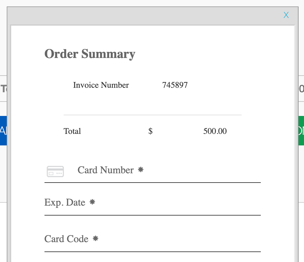Screen dimensions: 304x262
Task: Click the required asterisk beside Card Number
Action: pos(140,170)
